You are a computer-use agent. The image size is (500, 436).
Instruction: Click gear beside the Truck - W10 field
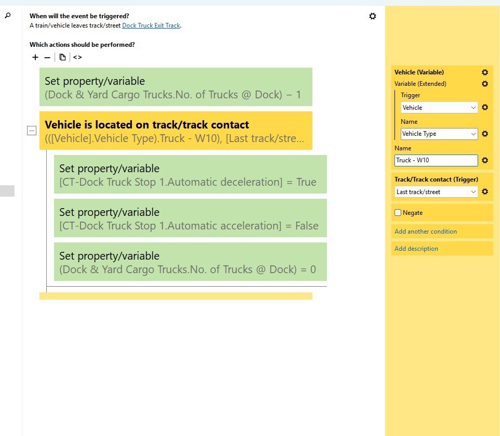[485, 160]
